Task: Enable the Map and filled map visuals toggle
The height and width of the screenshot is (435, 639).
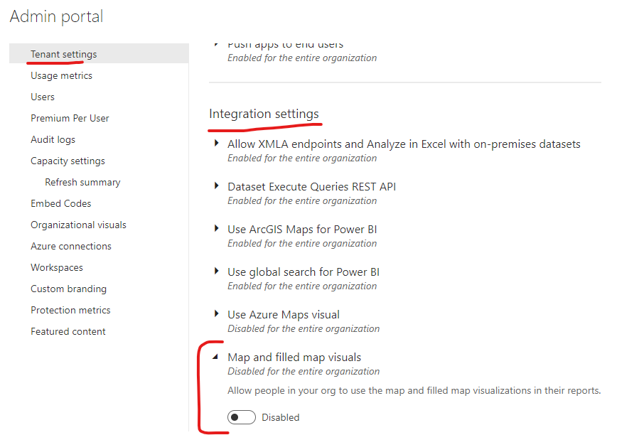Action: coord(241,417)
